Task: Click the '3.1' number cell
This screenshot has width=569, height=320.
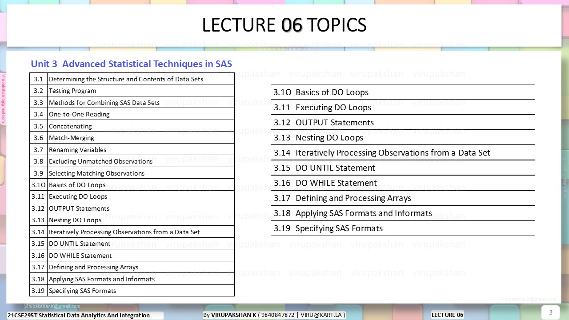Action: coord(38,79)
